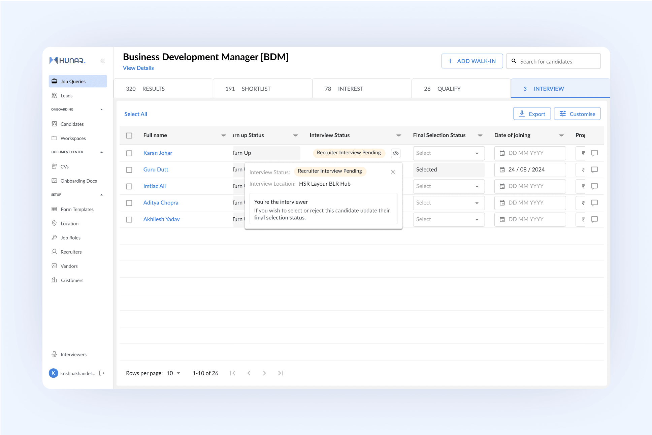Click the logout icon beside username

pyautogui.click(x=102, y=373)
